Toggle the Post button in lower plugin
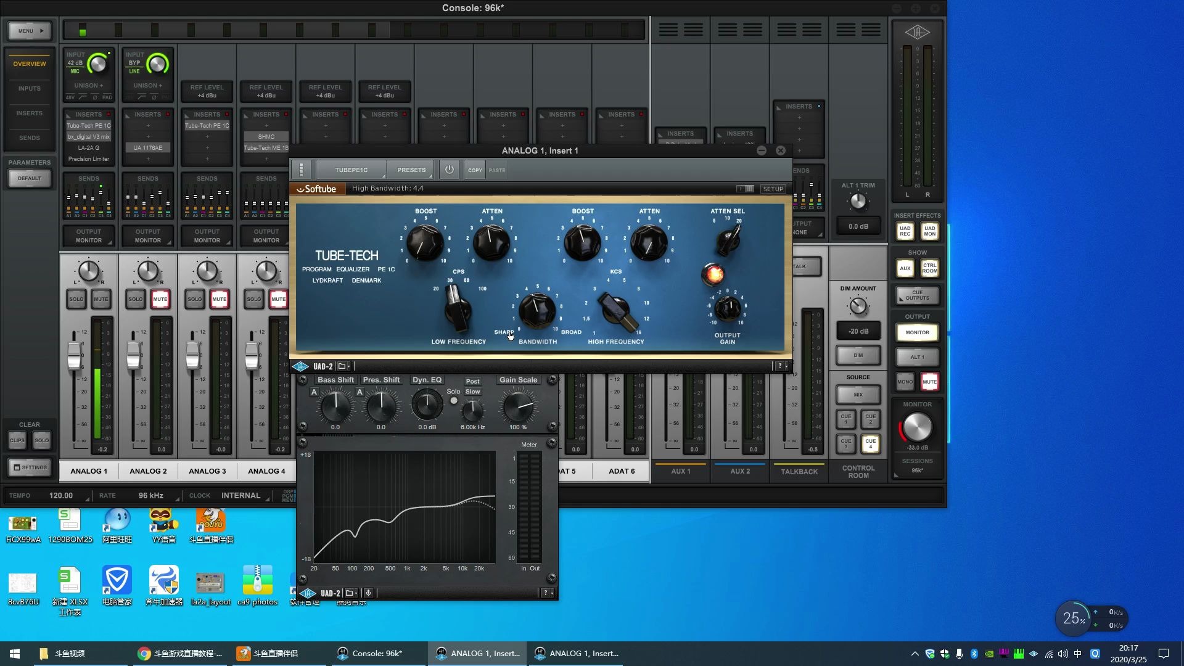 coord(472,381)
